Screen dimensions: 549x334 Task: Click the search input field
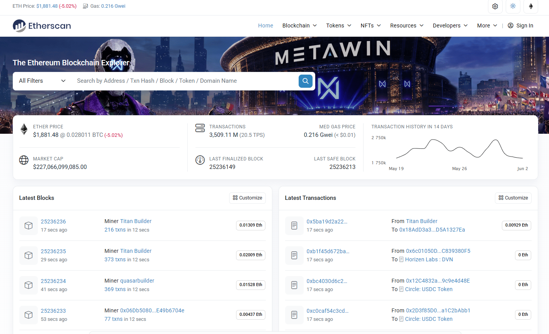[x=185, y=81]
